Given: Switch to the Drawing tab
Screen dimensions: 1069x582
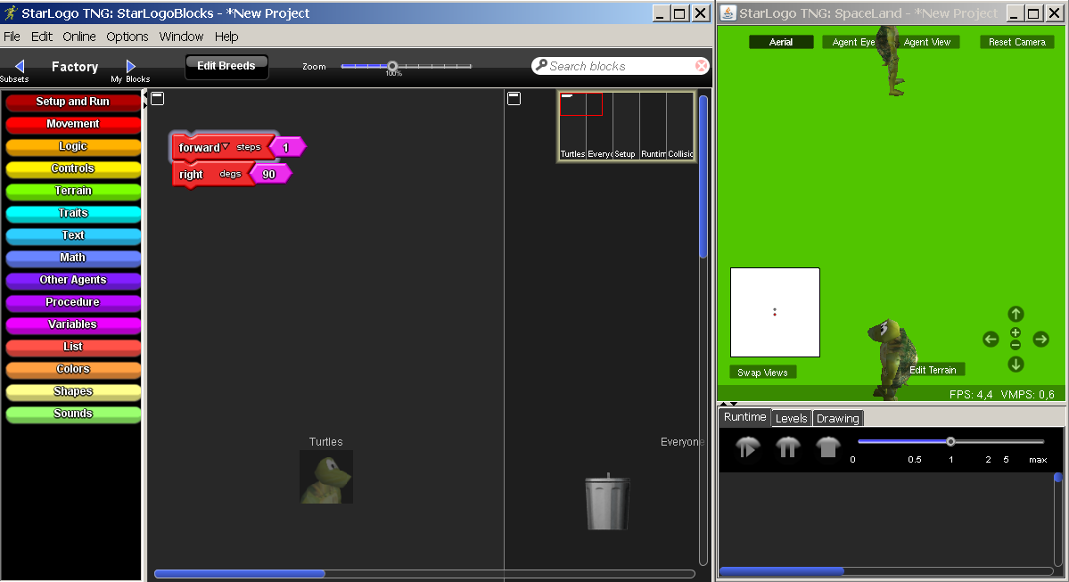Looking at the screenshot, I should click(x=838, y=418).
